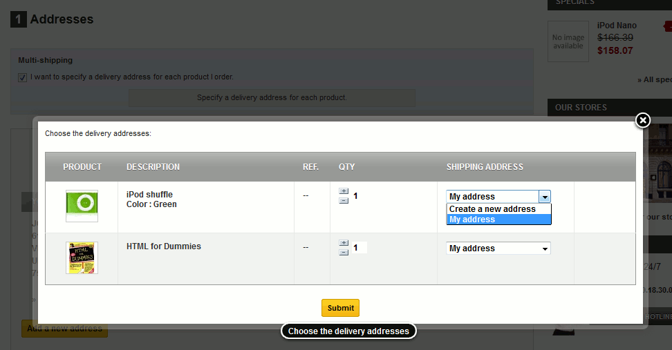Click the 'Add a new address' button

coord(64,329)
